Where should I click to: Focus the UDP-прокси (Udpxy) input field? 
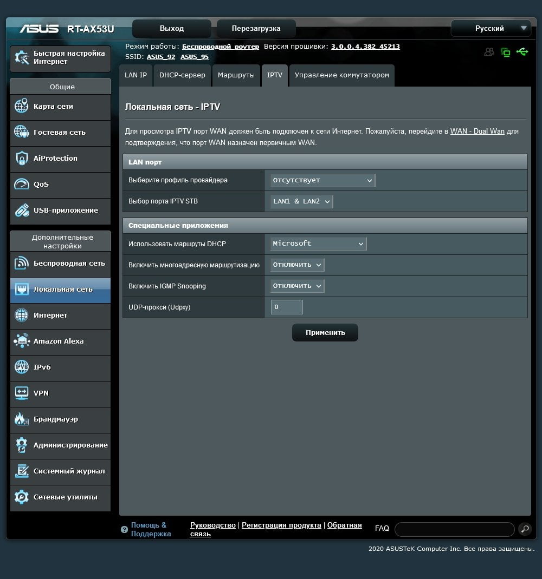[287, 307]
